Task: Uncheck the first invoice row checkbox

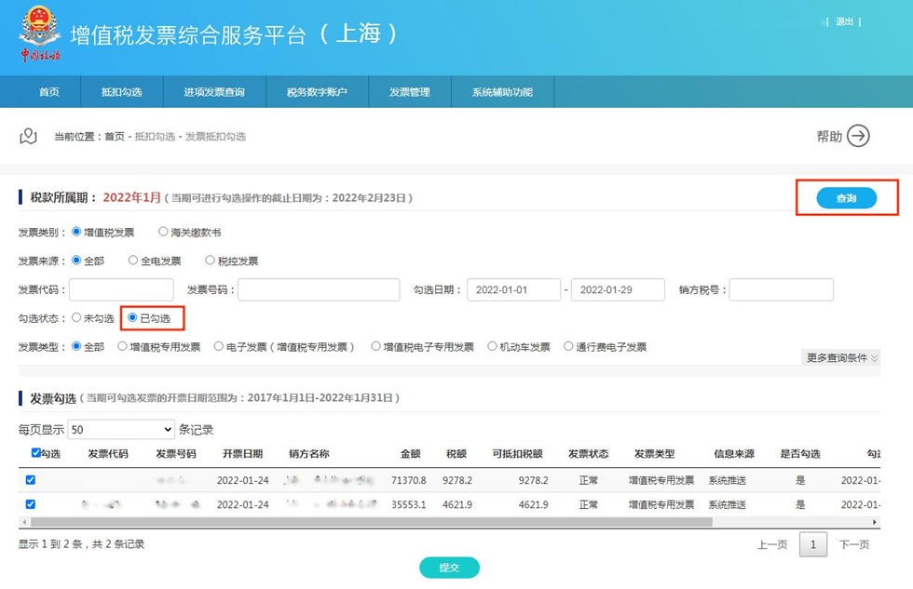Action: (x=31, y=480)
